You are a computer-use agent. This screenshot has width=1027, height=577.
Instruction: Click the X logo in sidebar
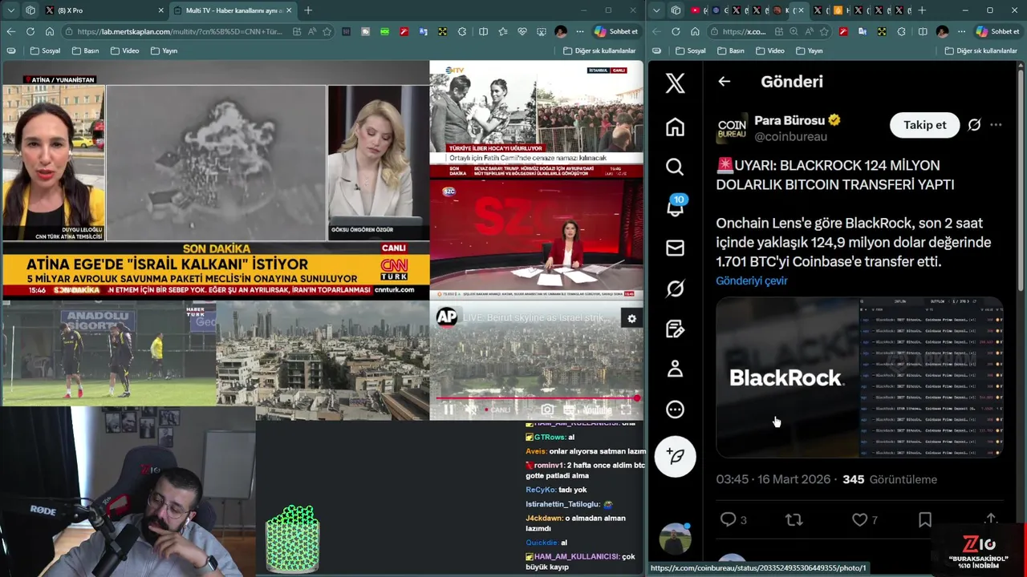tap(675, 82)
